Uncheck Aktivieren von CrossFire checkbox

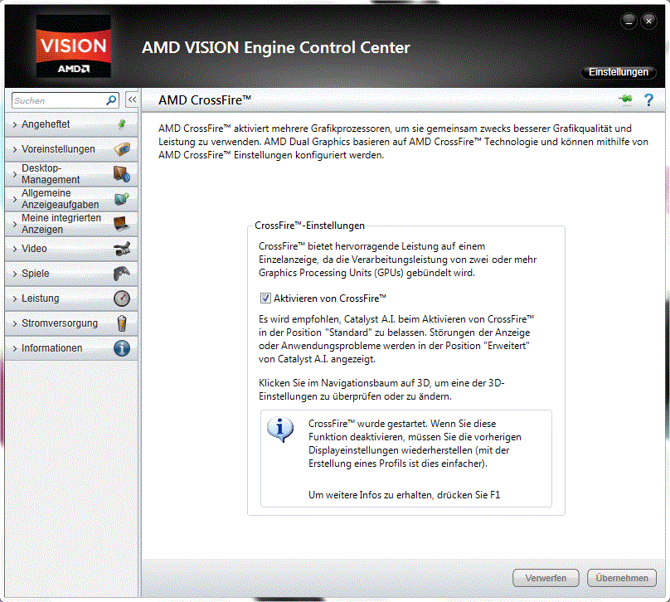click(265, 299)
